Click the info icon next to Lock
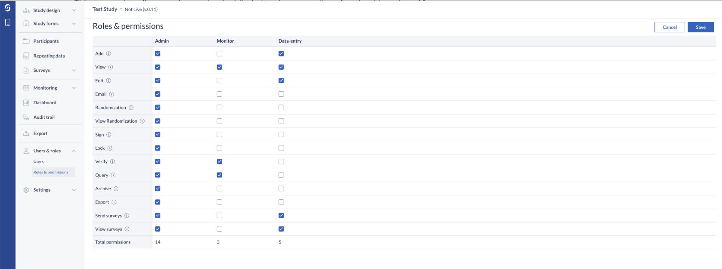Viewport: 722px width, 269px height. click(110, 148)
